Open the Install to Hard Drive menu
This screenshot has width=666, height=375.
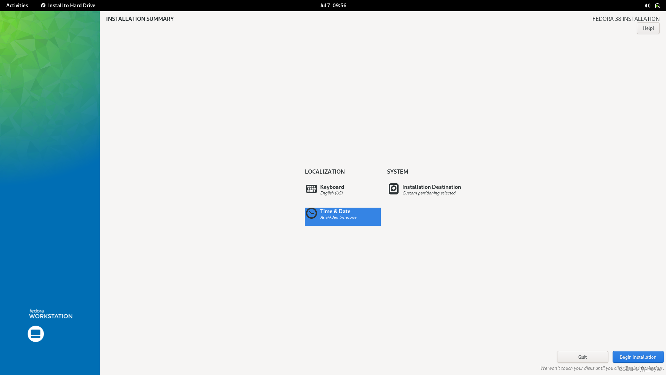tap(71, 6)
